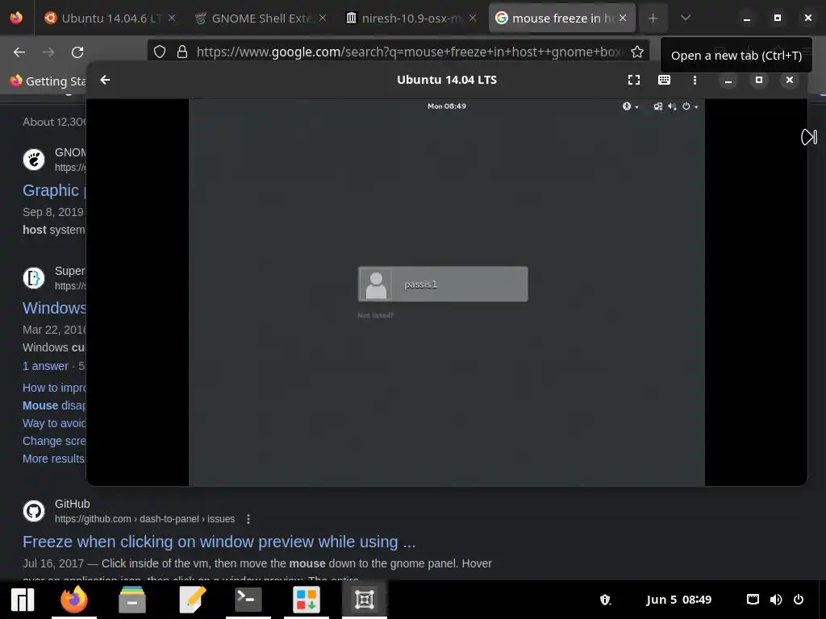
Task: Focus GNOME Boxes from taskbar
Action: click(x=365, y=600)
